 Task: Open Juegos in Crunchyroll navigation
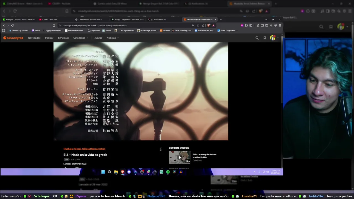click(x=98, y=38)
